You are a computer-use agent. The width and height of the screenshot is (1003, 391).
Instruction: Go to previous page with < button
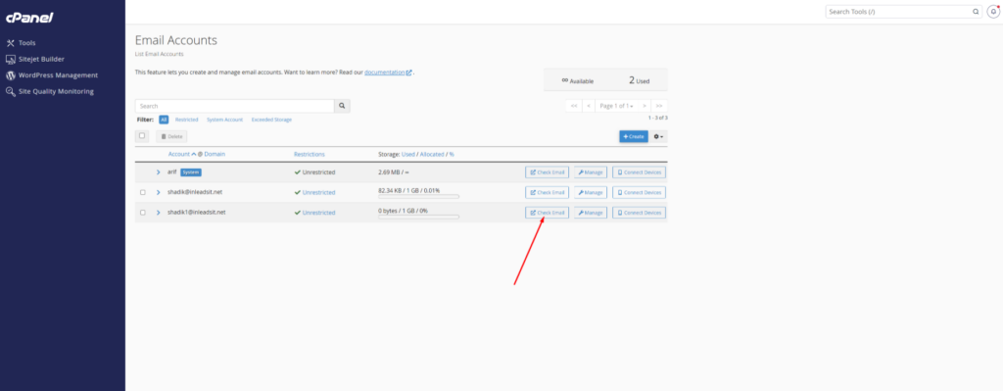tap(588, 106)
